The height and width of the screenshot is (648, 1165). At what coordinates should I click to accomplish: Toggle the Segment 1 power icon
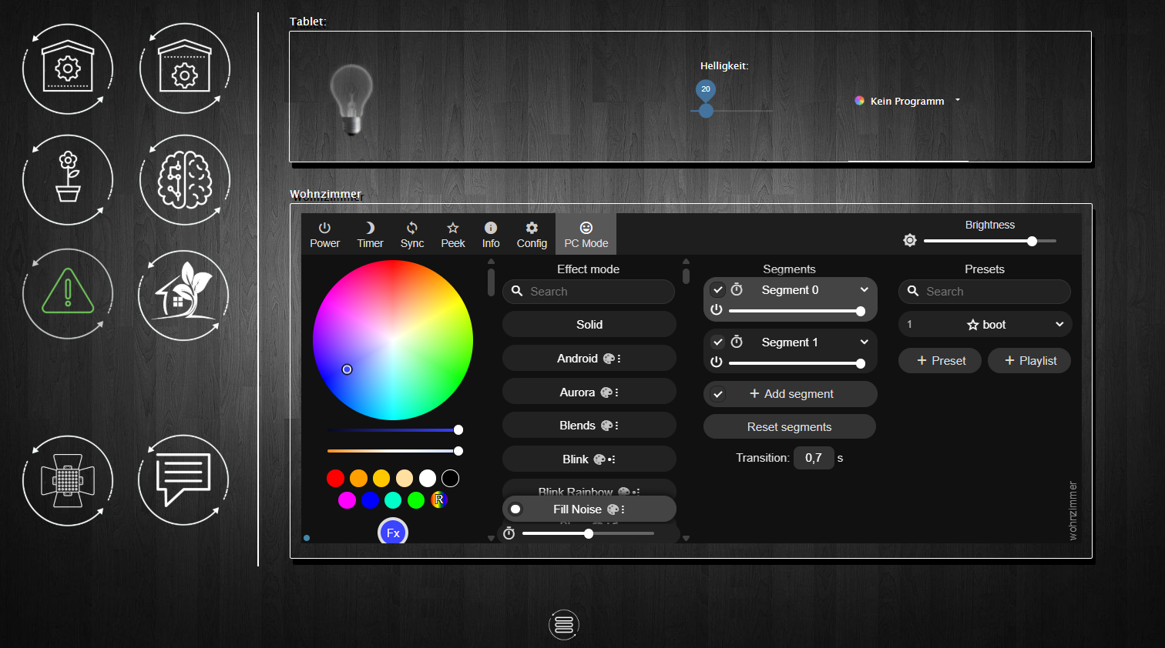[x=717, y=362]
